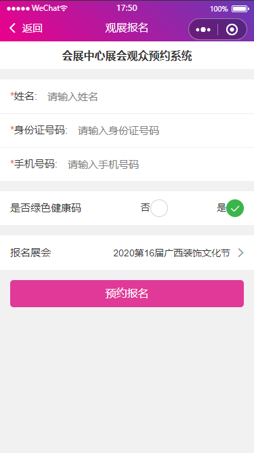Tap the battery icon in status bar

click(x=240, y=9)
